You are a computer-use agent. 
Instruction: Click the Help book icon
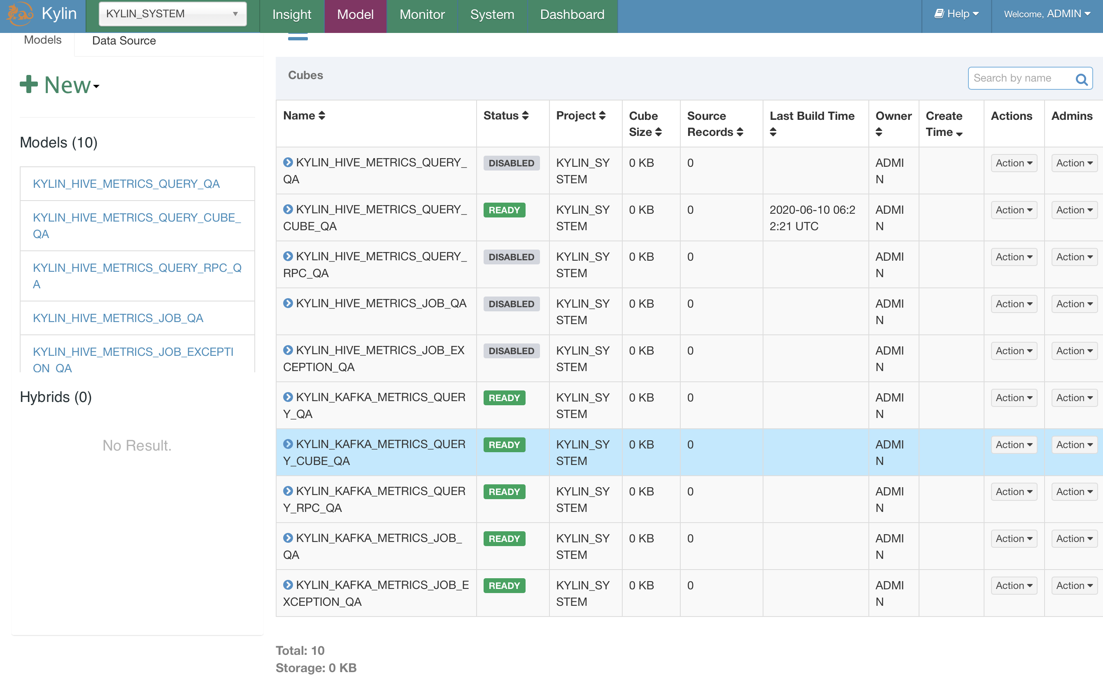[x=939, y=14]
